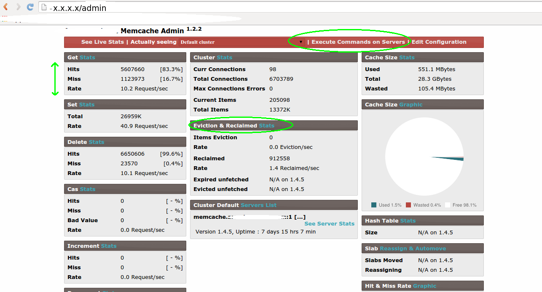
Task: Click Eviction & Reclaimed Stats header
Action: point(274,125)
